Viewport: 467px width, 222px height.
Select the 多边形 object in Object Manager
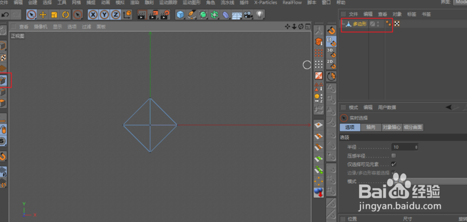pos(360,24)
